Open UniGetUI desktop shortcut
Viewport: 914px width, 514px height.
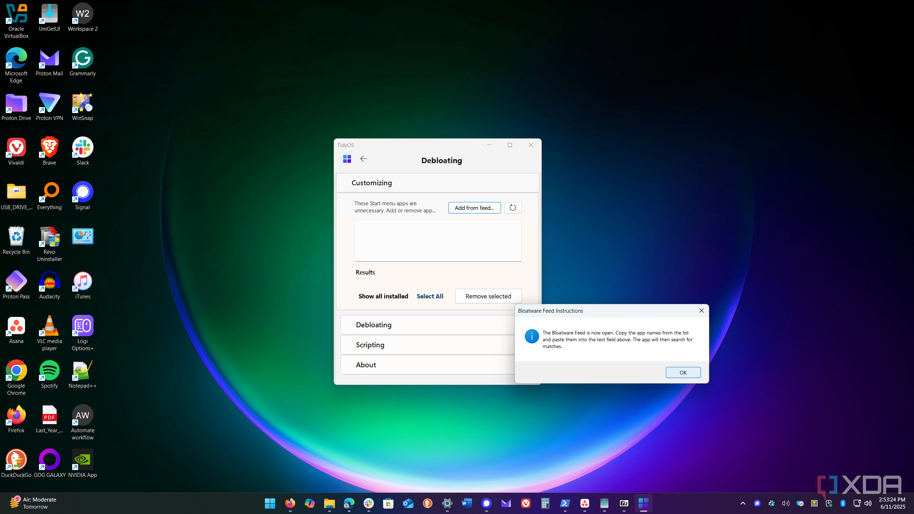pyautogui.click(x=49, y=17)
